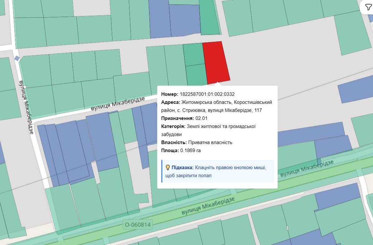Click the Площа value 0.1869 га

[190, 151]
